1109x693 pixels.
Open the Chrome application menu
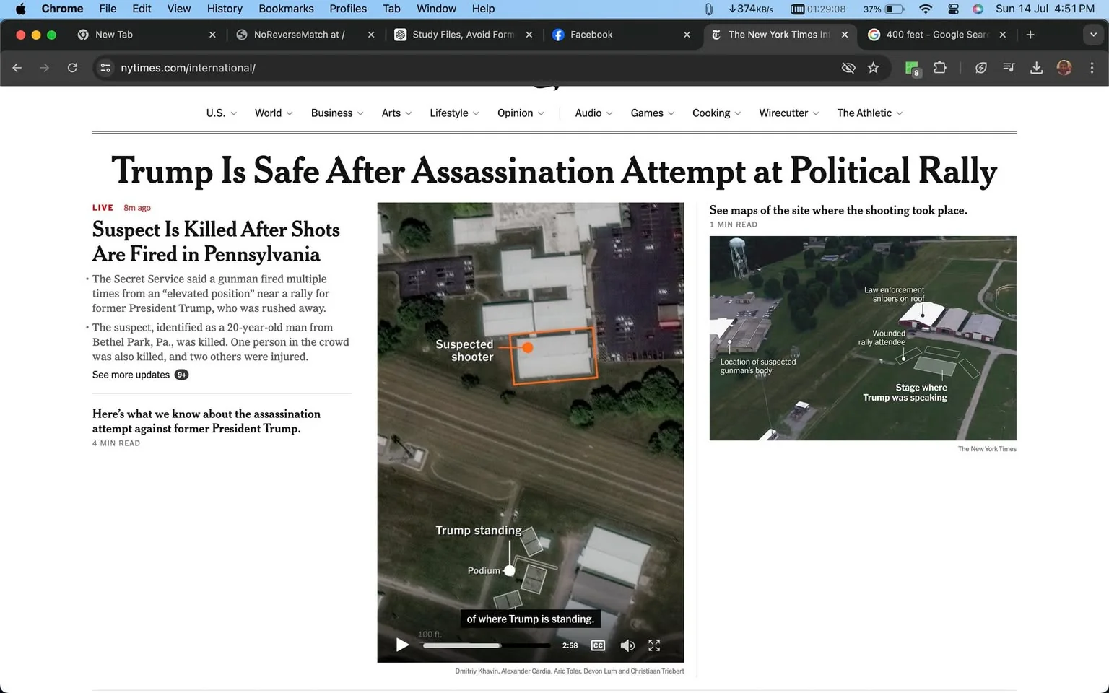pyautogui.click(x=62, y=9)
